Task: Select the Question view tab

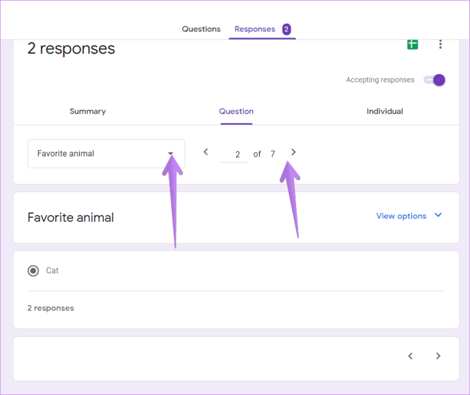Action: [236, 112]
